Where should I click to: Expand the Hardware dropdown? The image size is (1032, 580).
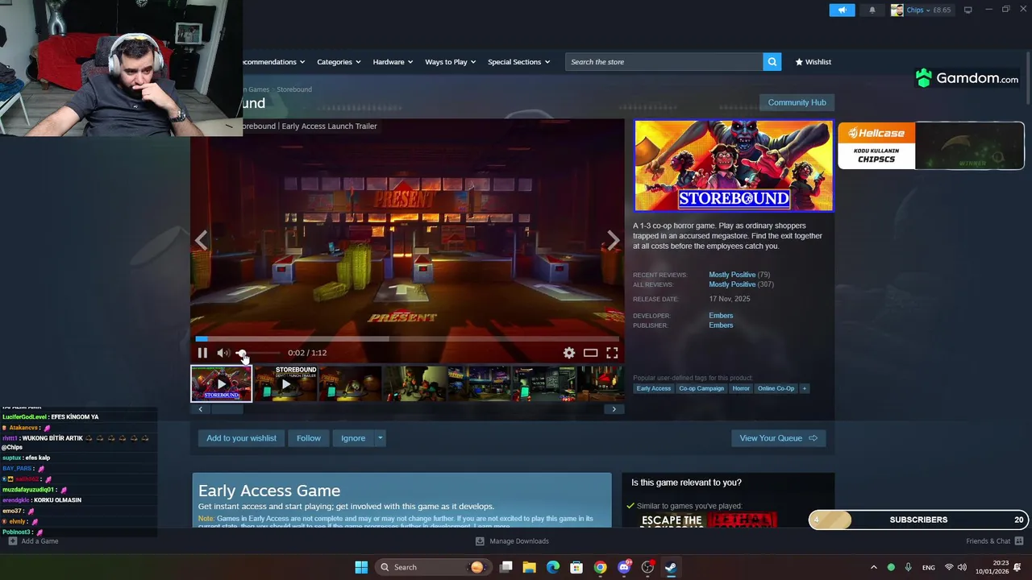393,62
